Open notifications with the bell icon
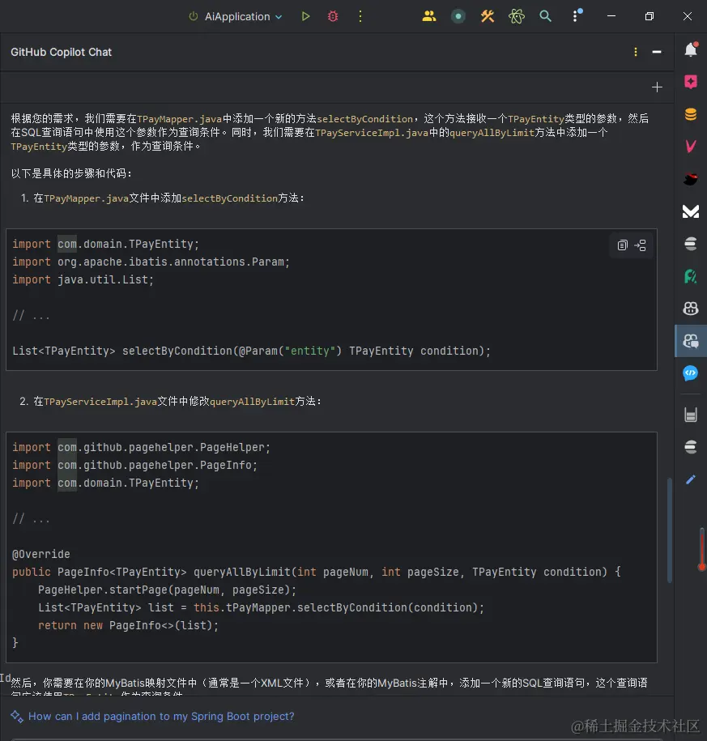 pyautogui.click(x=690, y=50)
